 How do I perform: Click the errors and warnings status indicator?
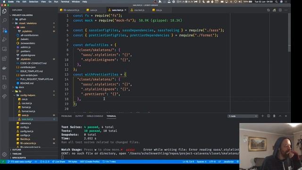[44, 161]
